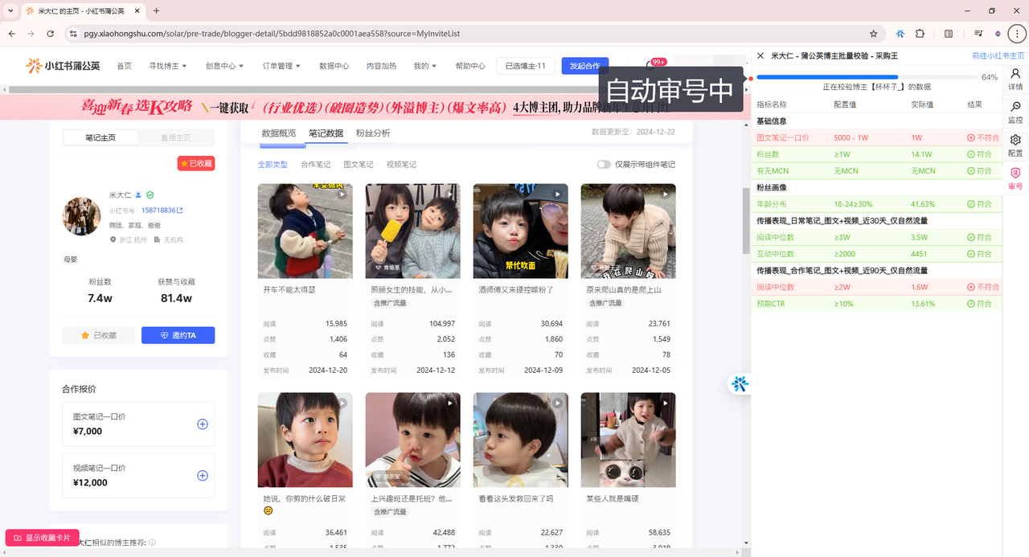
Task: Toggle the 已收藏 favorite star button
Action: pyautogui.click(x=98, y=335)
